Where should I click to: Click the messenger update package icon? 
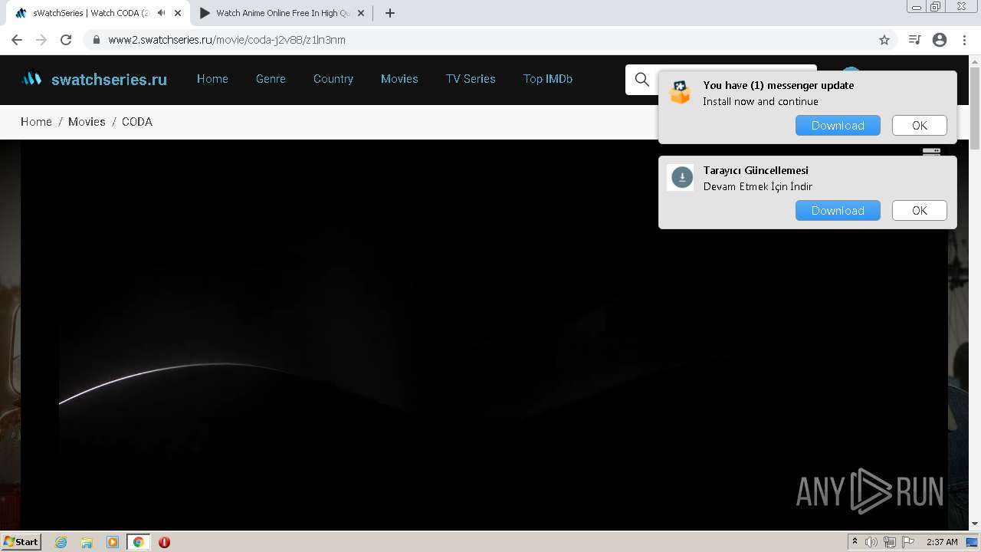coord(680,92)
